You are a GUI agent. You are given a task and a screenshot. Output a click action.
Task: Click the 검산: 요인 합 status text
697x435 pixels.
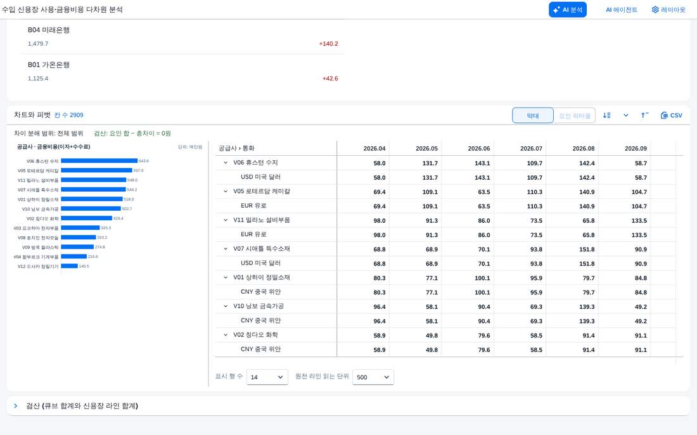[132, 134]
